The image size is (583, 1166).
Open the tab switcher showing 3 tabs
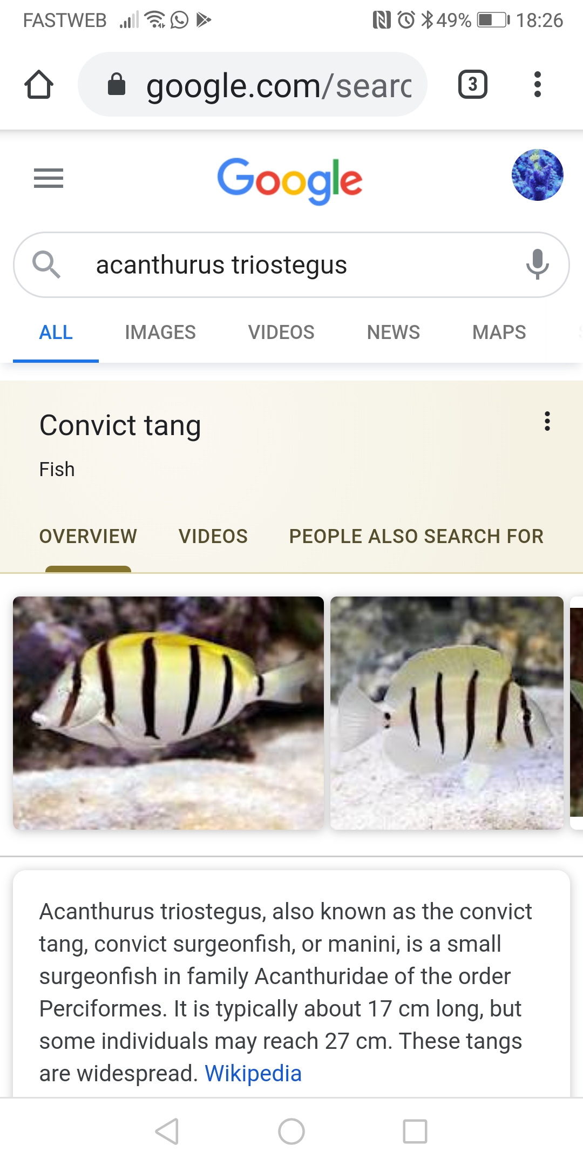(473, 84)
